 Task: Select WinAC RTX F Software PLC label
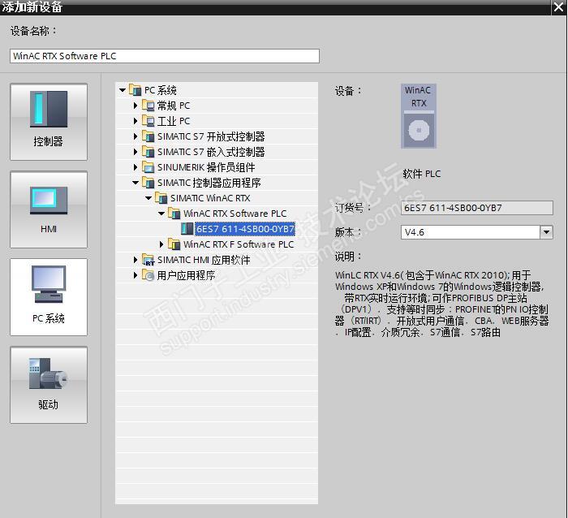(x=239, y=244)
